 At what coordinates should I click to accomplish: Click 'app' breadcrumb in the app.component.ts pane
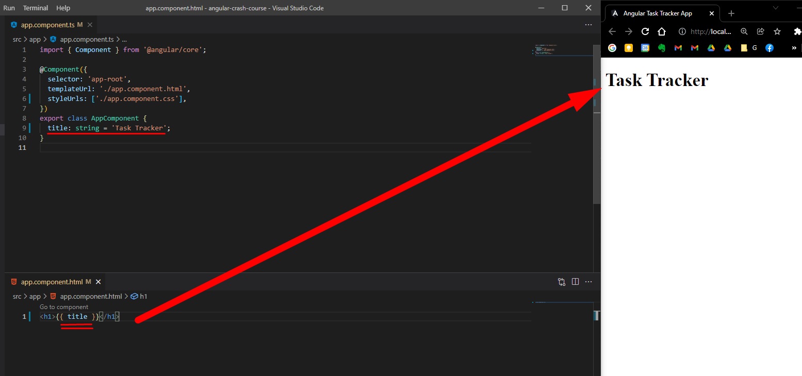tap(35, 39)
